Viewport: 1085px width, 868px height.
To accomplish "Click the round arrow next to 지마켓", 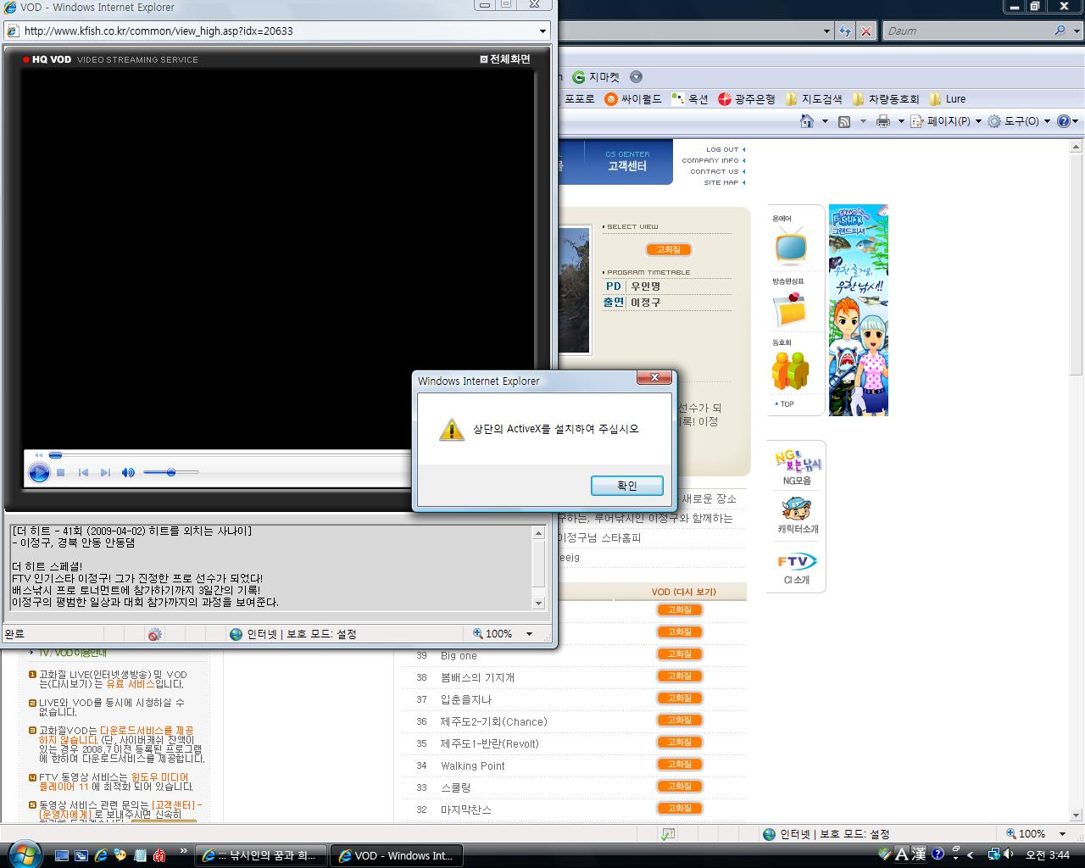I will click(x=636, y=77).
